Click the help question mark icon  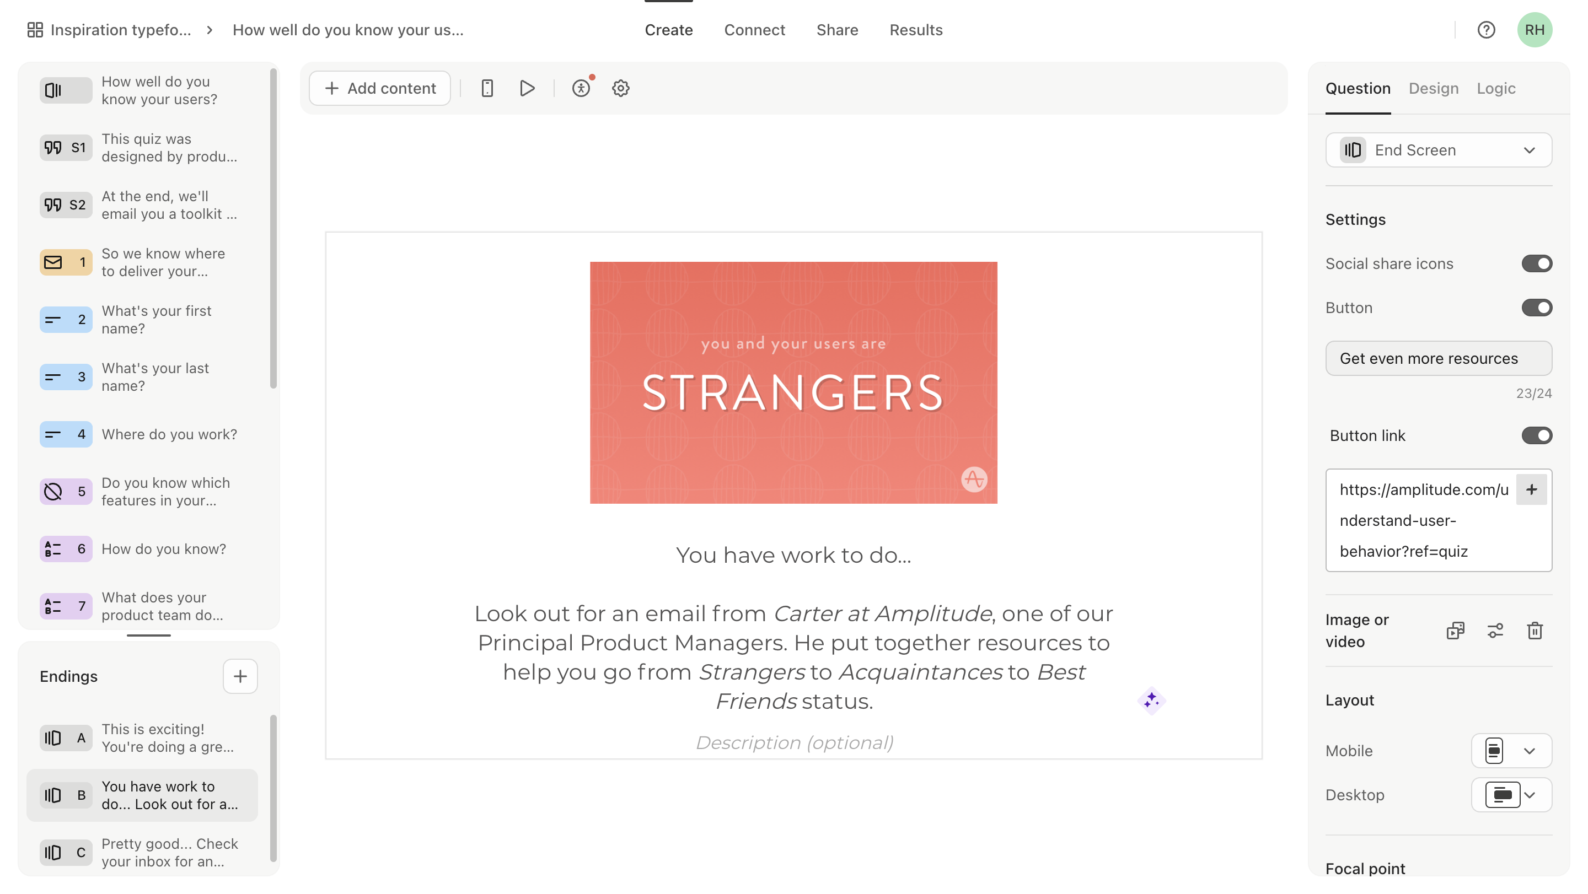pyautogui.click(x=1488, y=29)
